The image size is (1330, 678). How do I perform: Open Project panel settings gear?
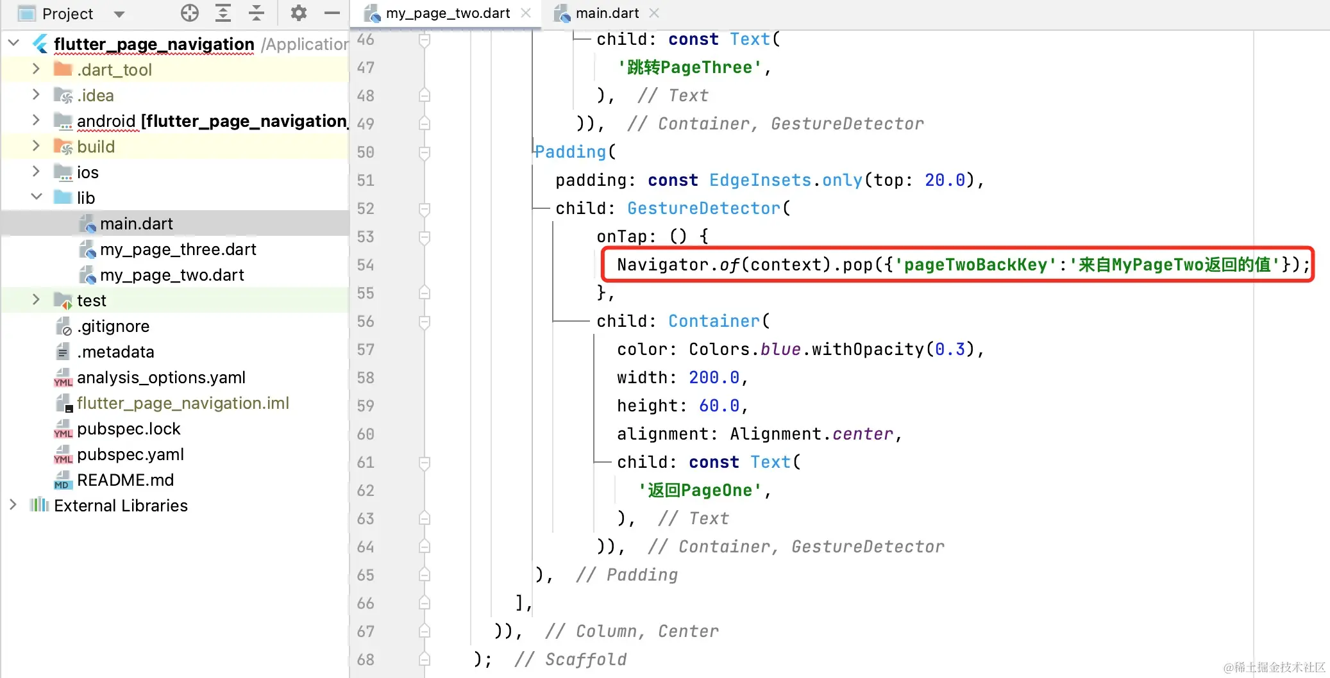pos(299,13)
